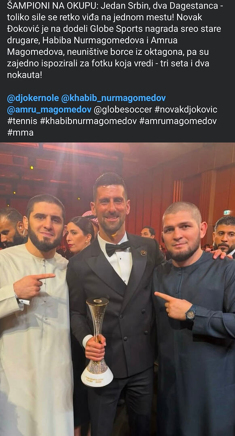235x436 pixels.
Task: Click the woman with red lipstick in the background
Action: (x=80, y=235)
